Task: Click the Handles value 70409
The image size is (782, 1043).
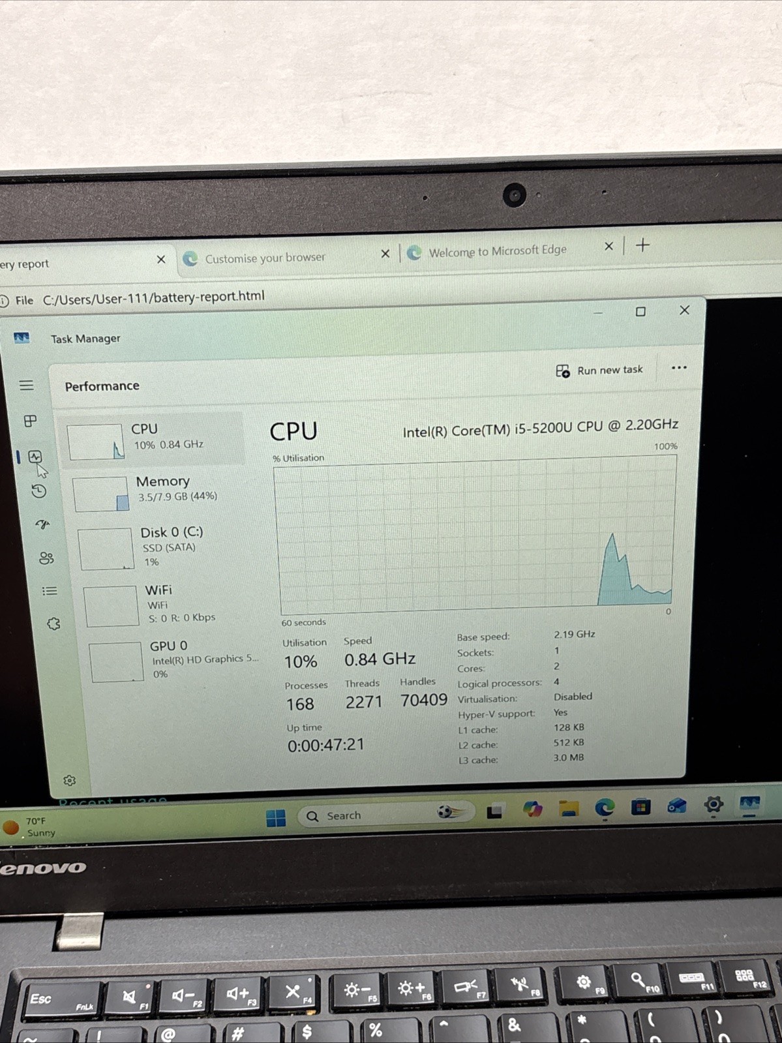Action: pos(424,700)
